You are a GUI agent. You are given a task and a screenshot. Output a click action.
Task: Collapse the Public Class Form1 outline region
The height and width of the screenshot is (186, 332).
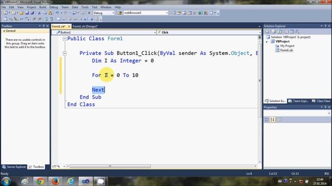coord(64,39)
